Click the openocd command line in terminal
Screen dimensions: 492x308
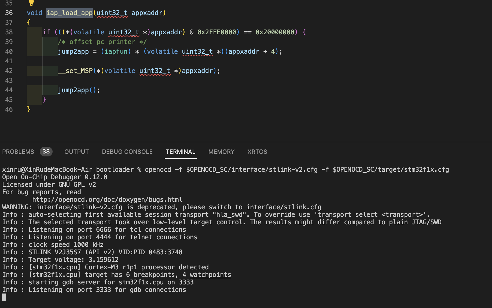[226, 170]
